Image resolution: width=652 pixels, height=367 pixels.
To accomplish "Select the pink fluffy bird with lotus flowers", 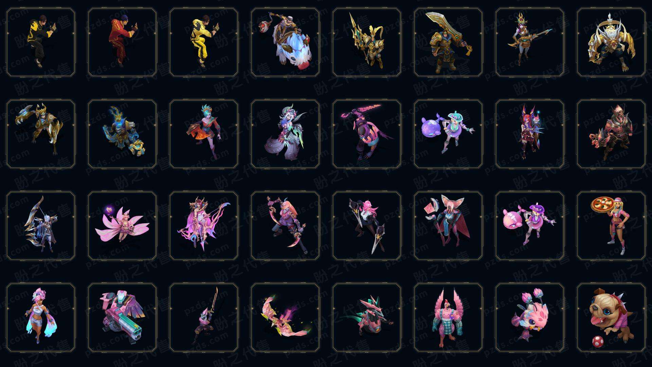I will (530, 317).
